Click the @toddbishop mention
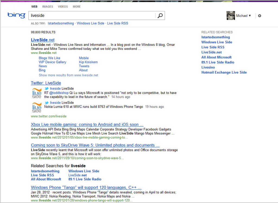Screen dimensions: 278x203 coord(59,93)
